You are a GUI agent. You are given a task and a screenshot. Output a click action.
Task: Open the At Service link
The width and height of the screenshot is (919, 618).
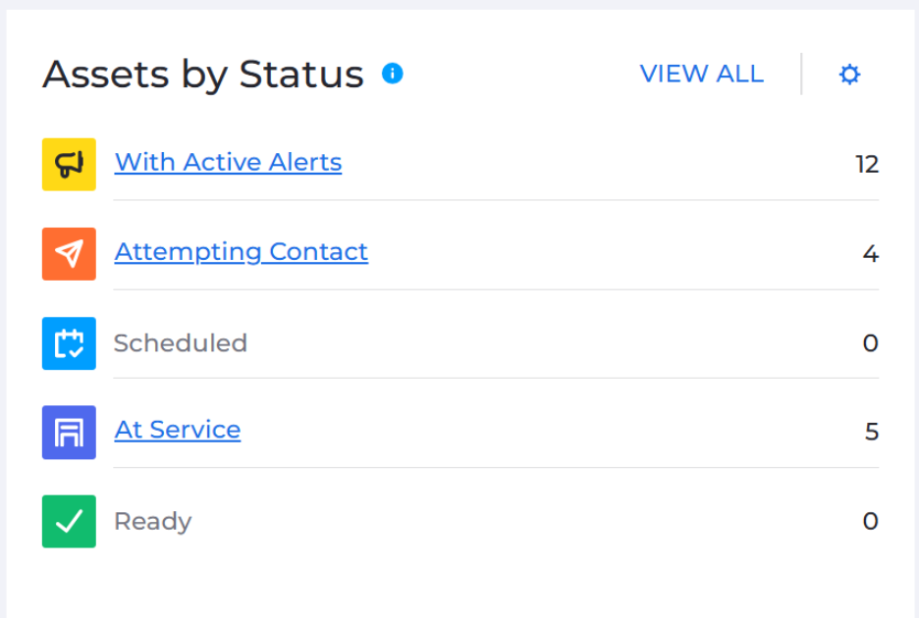click(177, 430)
